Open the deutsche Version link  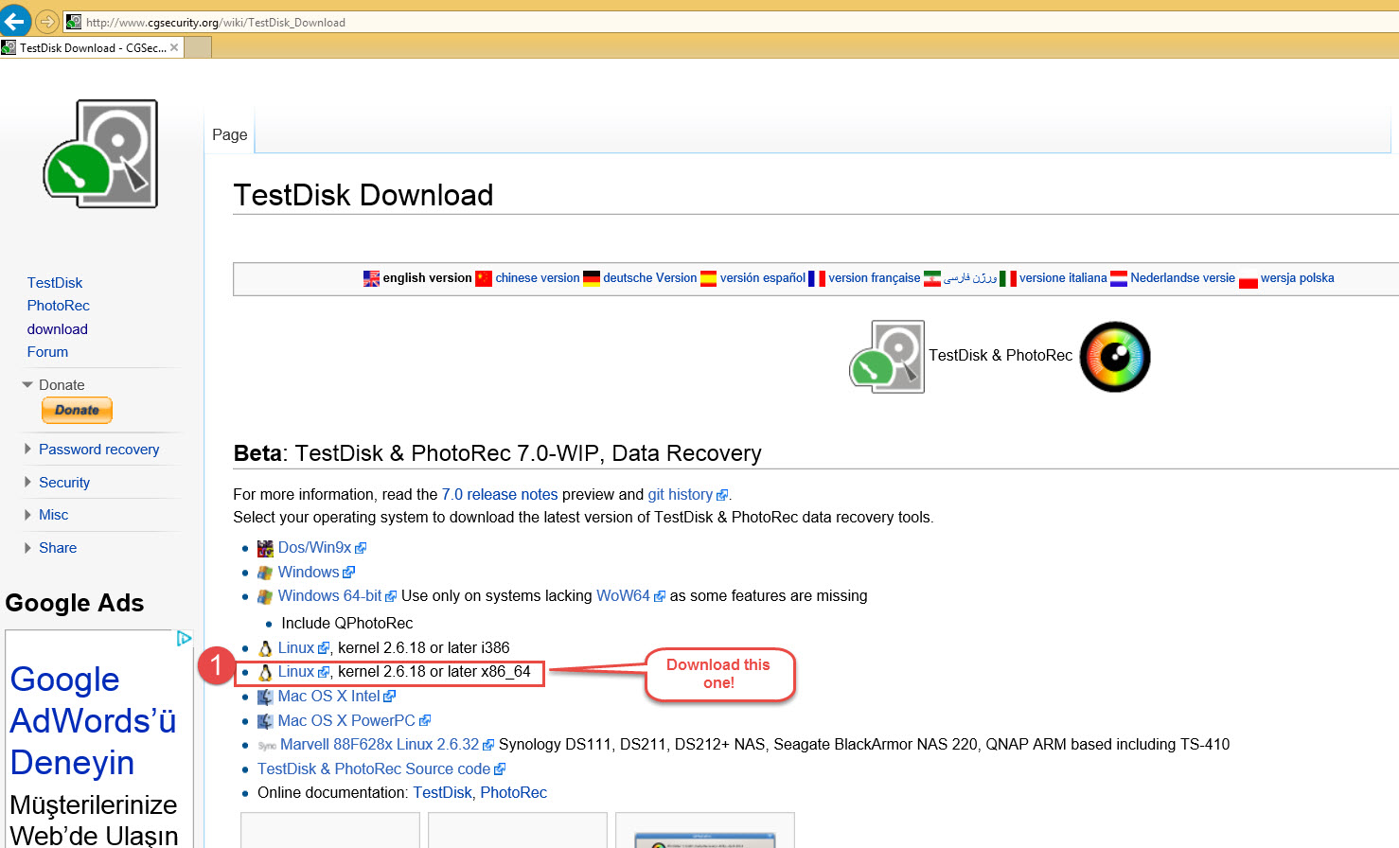[x=650, y=278]
